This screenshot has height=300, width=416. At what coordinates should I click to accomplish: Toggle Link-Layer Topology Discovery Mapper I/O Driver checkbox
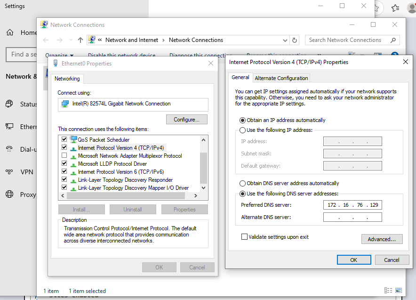click(x=64, y=187)
